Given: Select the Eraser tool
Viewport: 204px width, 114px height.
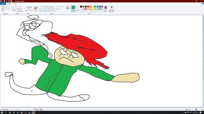Looking at the screenshot, I should [x=26, y=10].
